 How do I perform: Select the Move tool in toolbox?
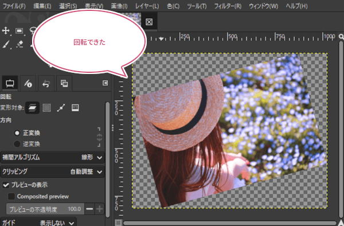point(6,30)
